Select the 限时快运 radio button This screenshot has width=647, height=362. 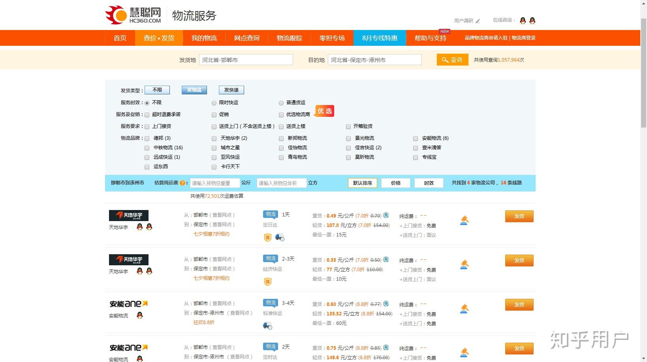214,103
